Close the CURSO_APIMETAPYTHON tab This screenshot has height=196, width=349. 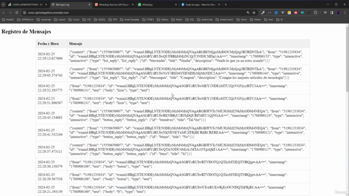click(x=46, y=4)
